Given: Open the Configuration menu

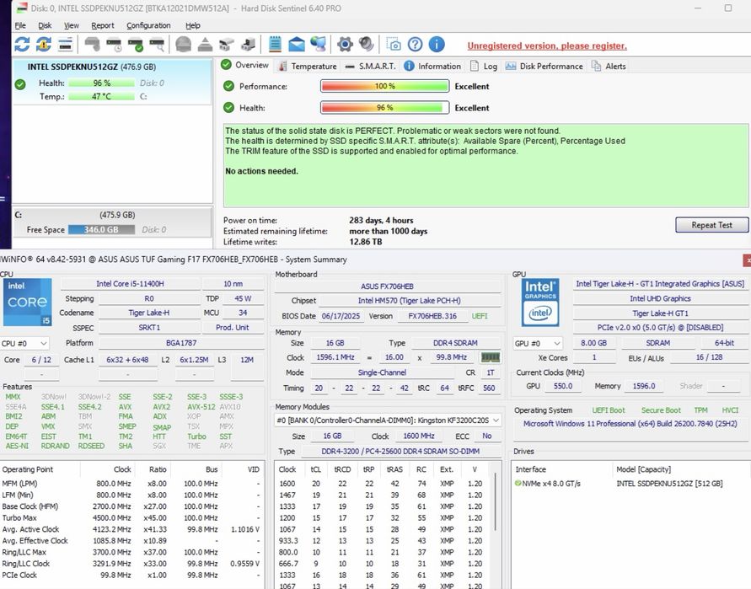Looking at the screenshot, I should [148, 25].
